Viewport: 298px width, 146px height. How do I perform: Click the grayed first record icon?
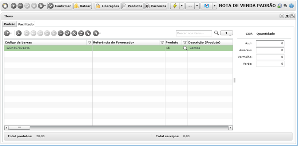(x=27, y=33)
